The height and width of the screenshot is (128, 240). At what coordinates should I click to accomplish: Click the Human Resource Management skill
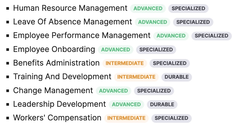point(70,8)
